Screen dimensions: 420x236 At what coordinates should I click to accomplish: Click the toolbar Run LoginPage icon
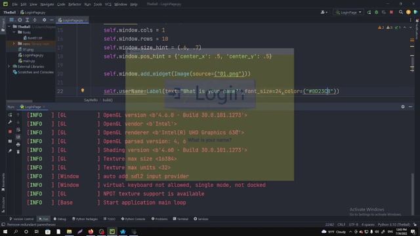pyautogui.click(x=369, y=12)
